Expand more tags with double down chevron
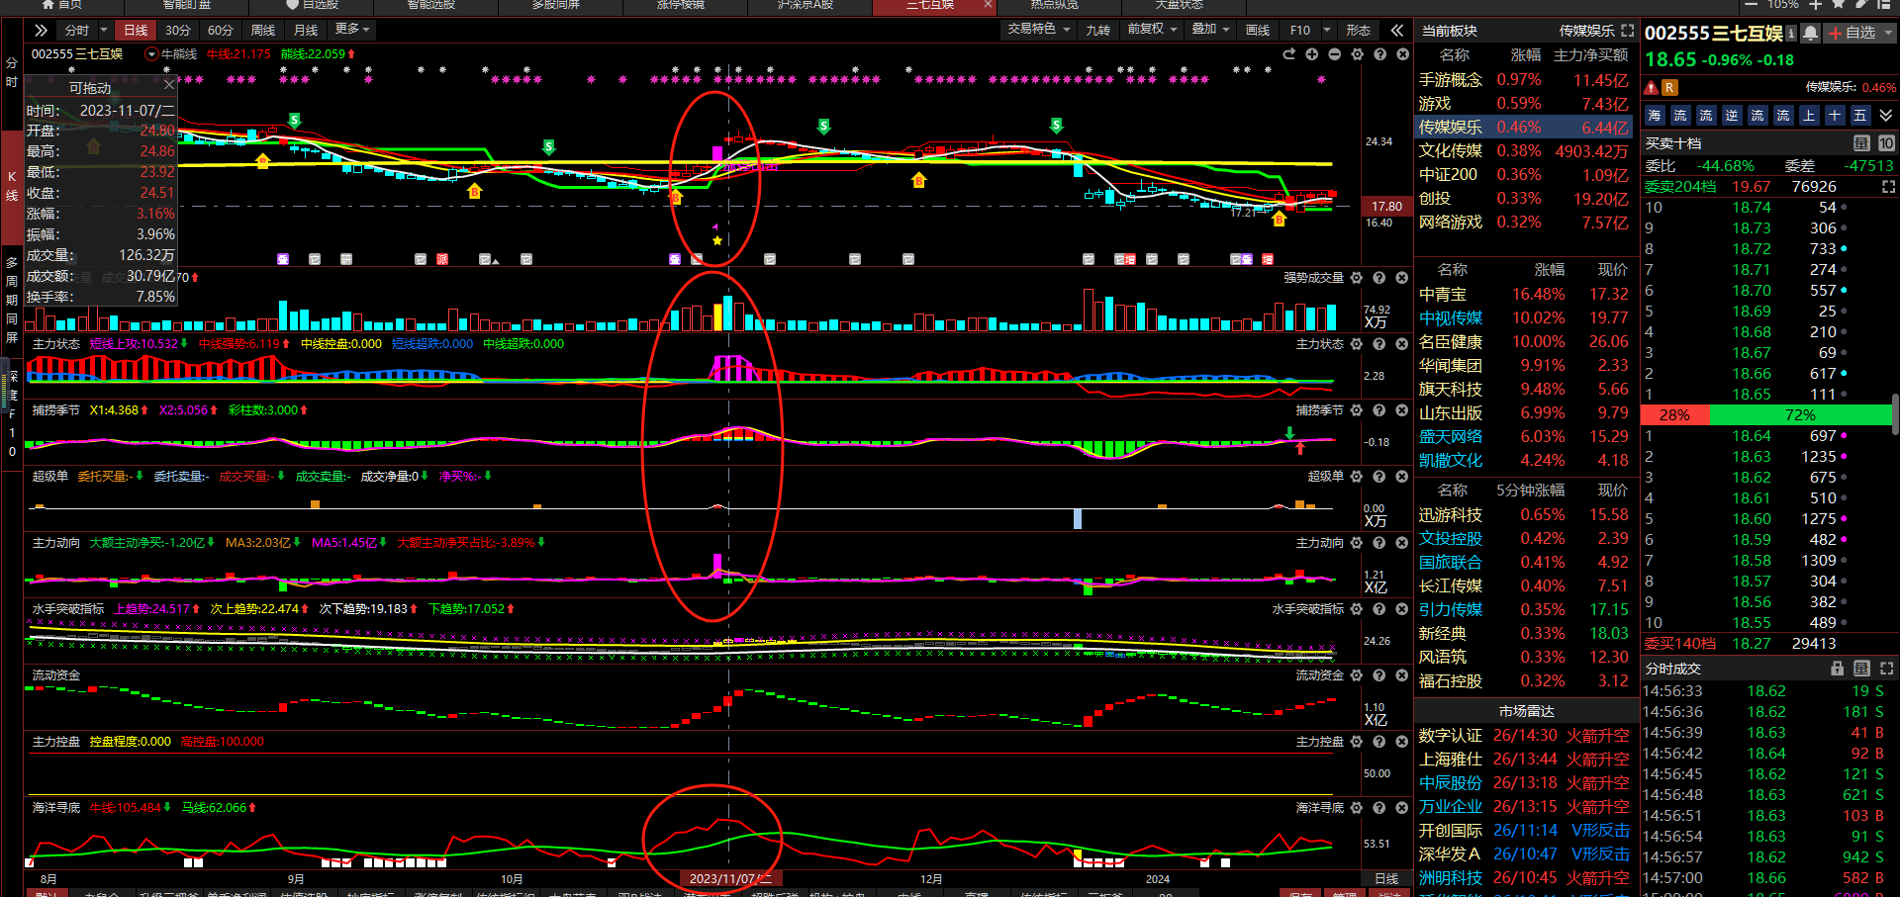This screenshot has width=1900, height=897. 1886,116
